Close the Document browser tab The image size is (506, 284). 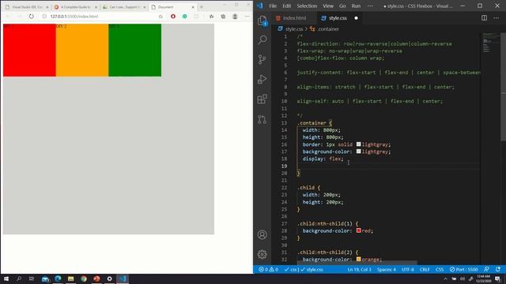[193, 7]
